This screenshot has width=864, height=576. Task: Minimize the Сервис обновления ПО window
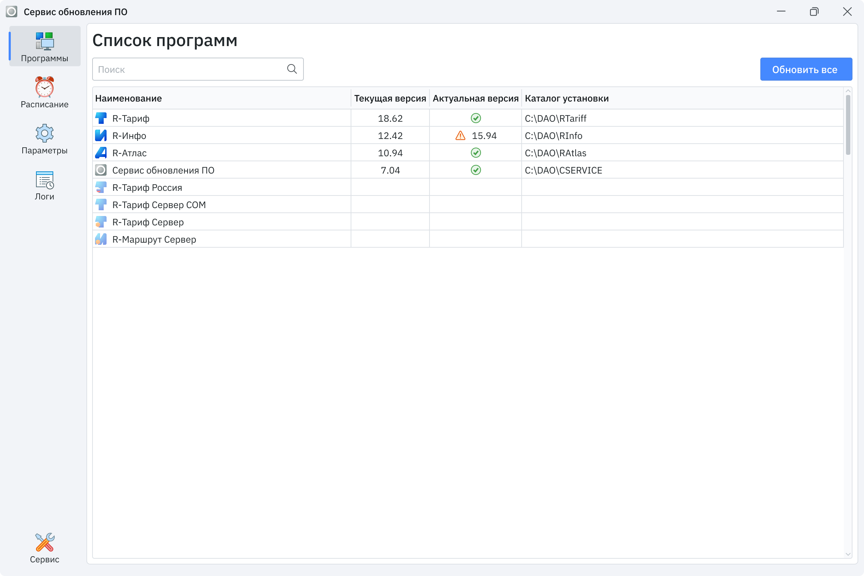click(781, 12)
